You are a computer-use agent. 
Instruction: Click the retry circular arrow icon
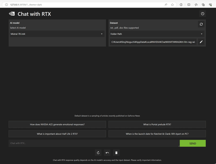pos(98,153)
